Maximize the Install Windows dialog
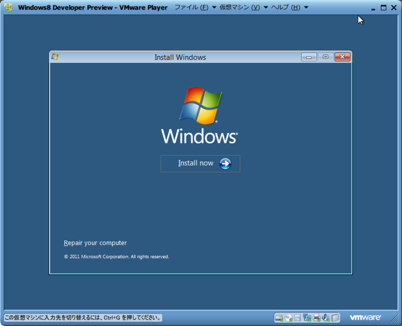The image size is (402, 326). tap(326, 57)
